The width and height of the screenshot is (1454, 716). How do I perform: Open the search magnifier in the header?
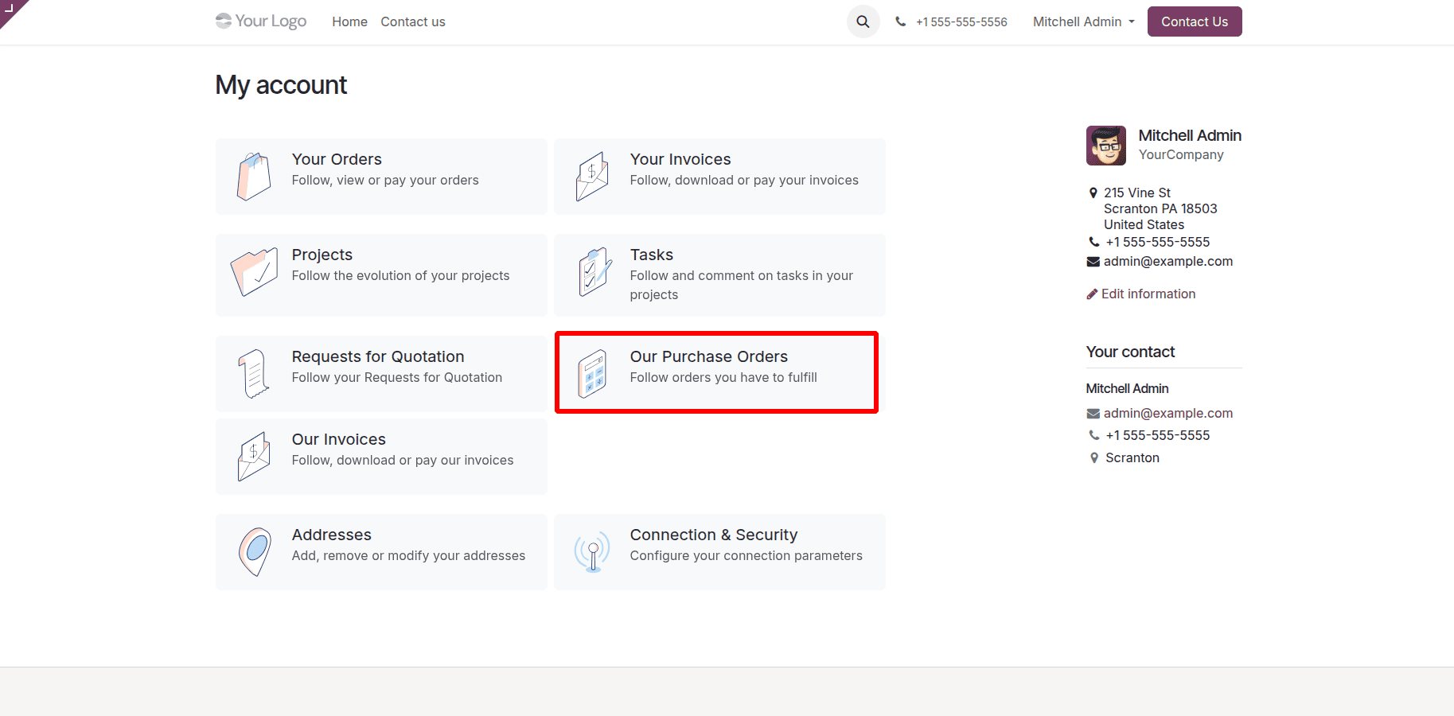click(863, 21)
